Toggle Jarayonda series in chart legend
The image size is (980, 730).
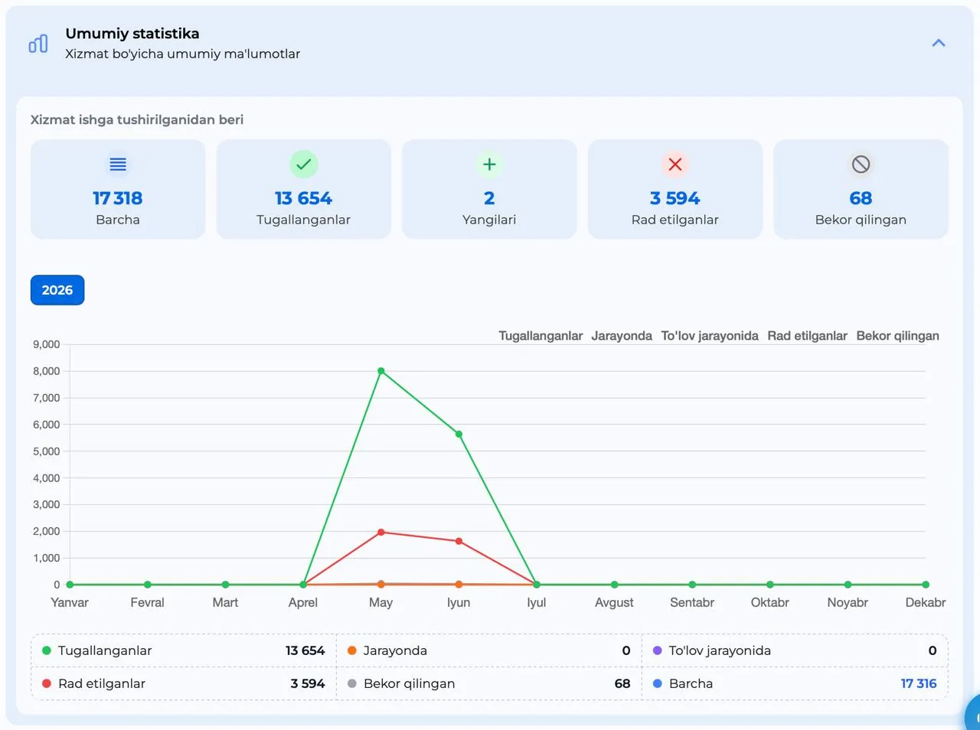[622, 336]
